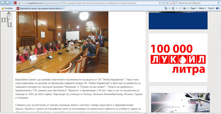Expand the Home button dropdown arrow
Image resolution: width=221 pixels, height=114 pixels.
(169, 8)
